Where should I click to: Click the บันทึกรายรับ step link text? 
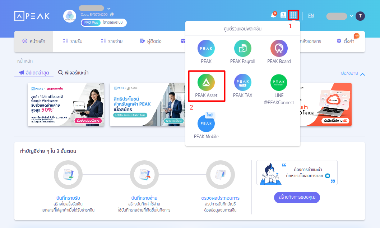tap(68, 198)
